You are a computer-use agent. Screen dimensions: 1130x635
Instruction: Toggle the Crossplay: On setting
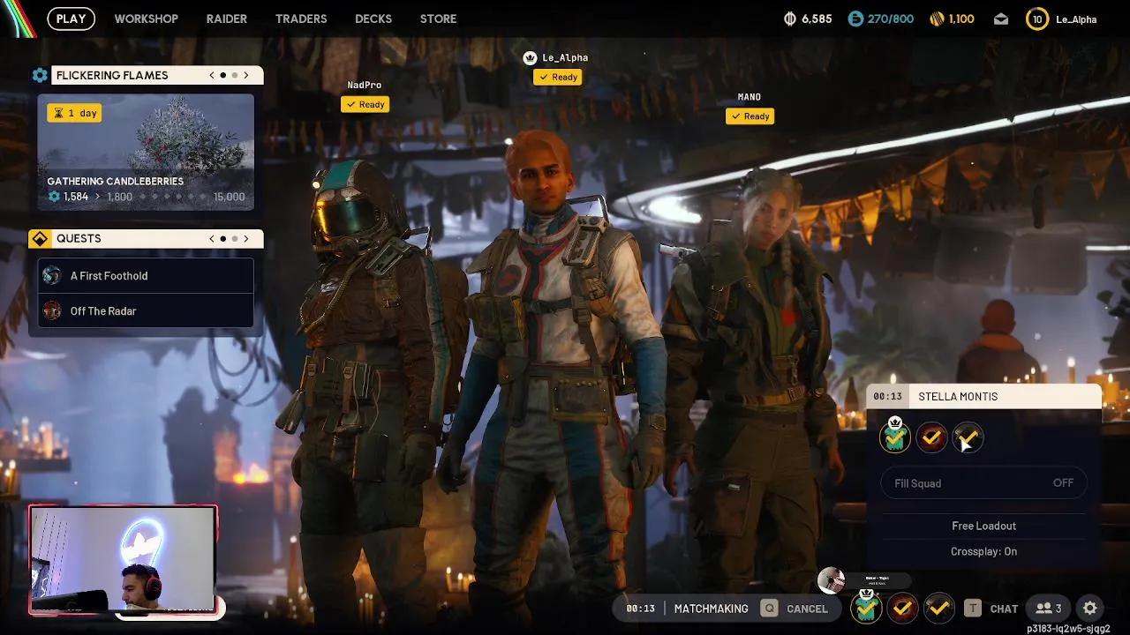(983, 551)
